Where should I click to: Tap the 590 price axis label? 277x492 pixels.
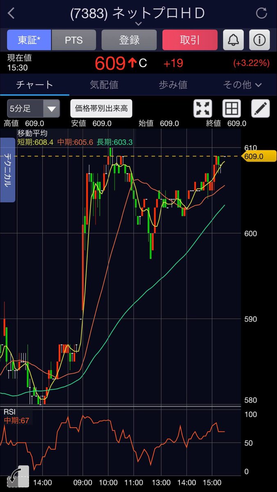251,319
